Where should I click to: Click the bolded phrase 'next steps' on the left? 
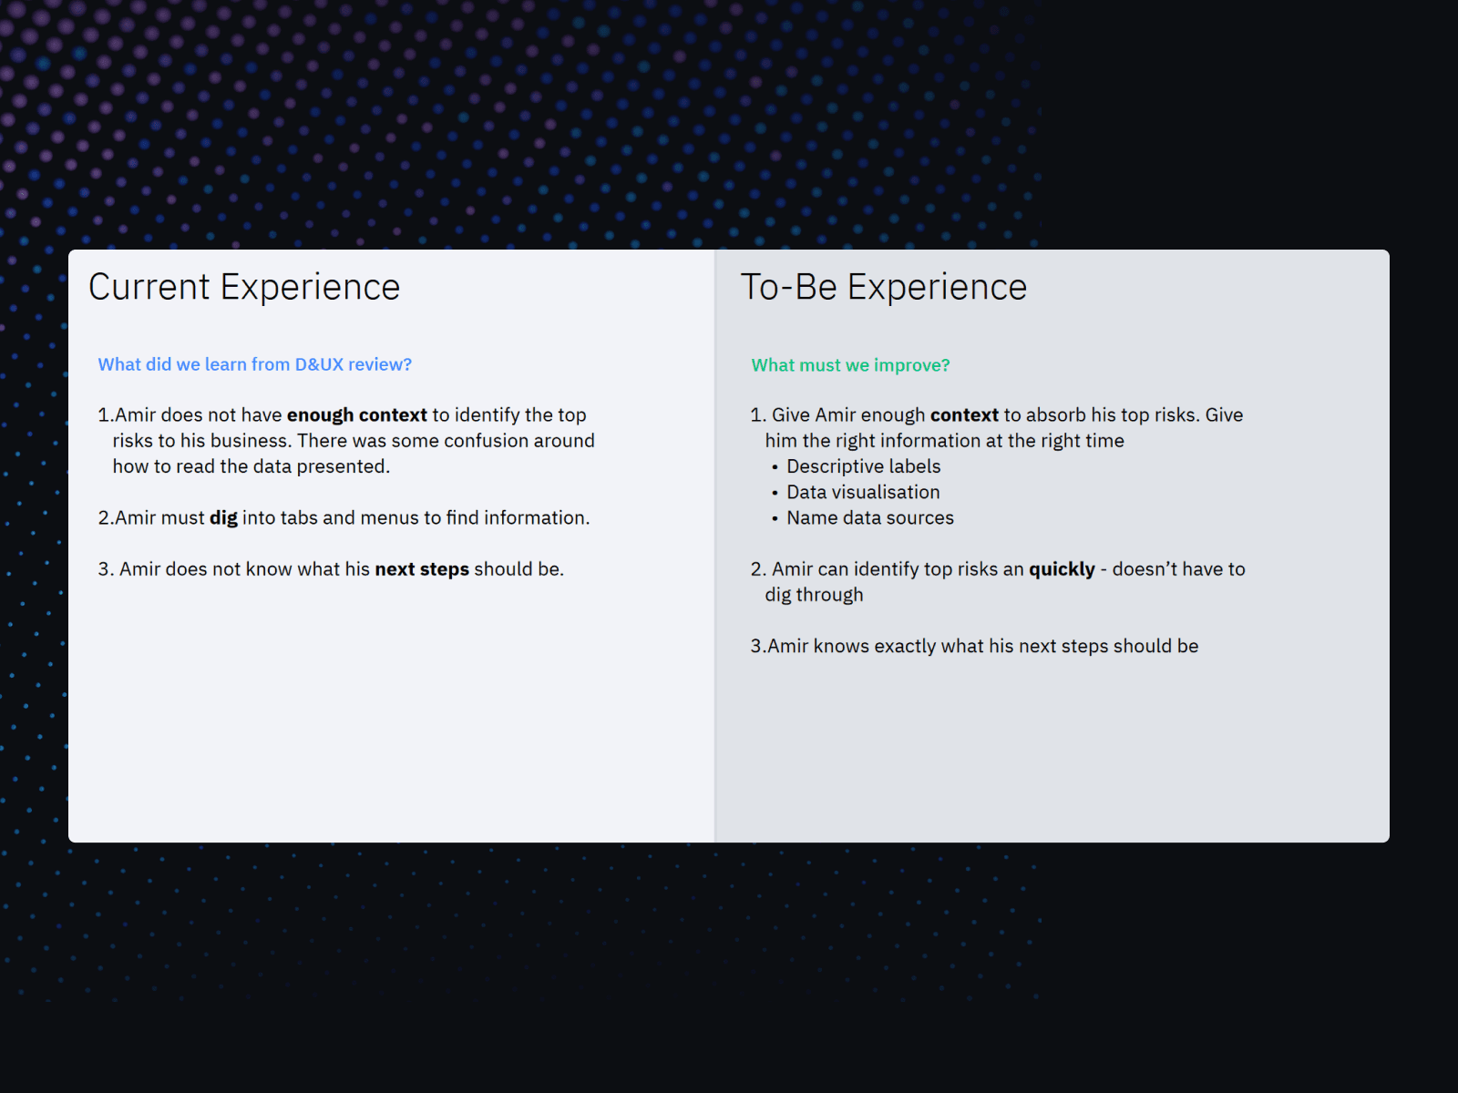[x=421, y=568]
